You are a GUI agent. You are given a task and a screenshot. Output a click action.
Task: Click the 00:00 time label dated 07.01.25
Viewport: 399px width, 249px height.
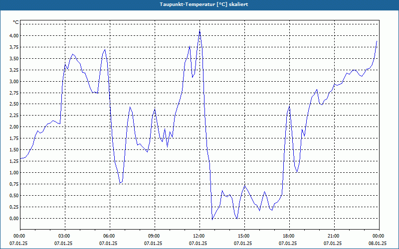[x=19, y=236]
